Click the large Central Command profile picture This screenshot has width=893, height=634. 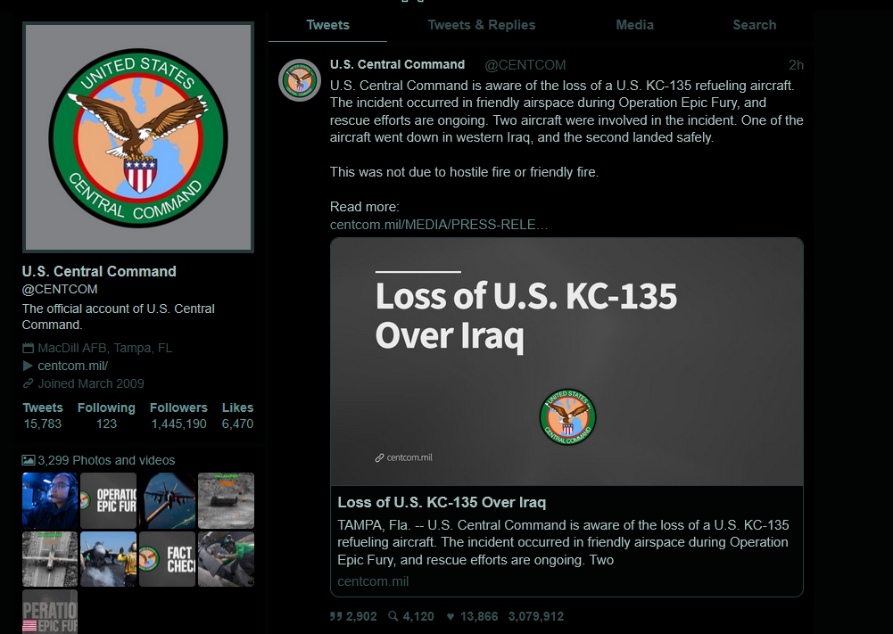138,137
